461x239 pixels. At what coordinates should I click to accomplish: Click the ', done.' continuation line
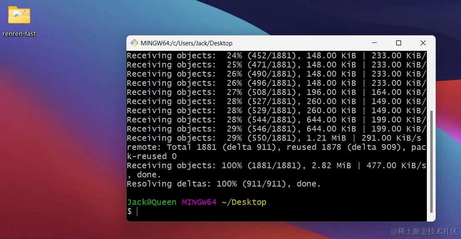pyautogui.click(x=144, y=175)
